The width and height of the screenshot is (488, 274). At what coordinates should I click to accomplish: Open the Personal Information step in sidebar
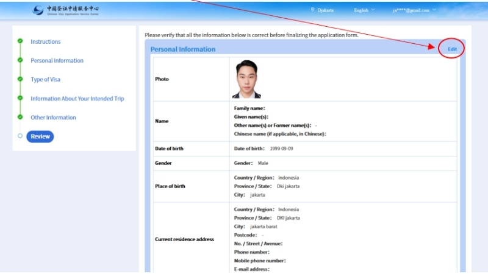[x=57, y=61]
